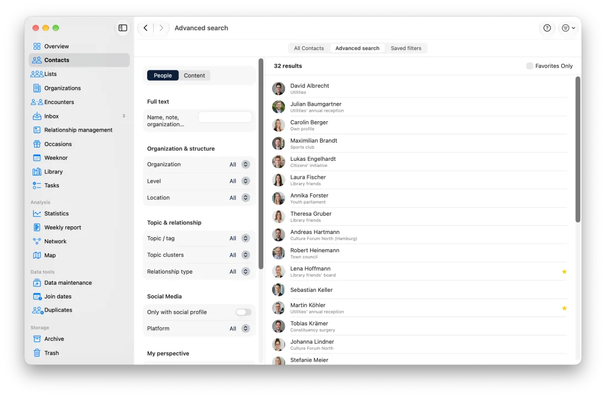Switch search mode to Content
The width and height of the screenshot is (606, 397).
click(x=194, y=75)
